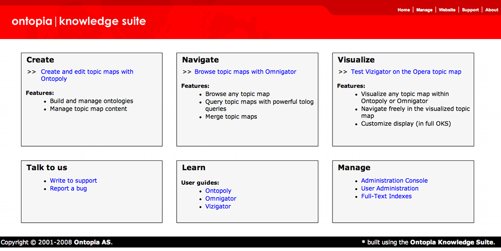Screen dimensions: 501x251
Task: Open the Ontopoly user guide
Action: [x=218, y=191]
